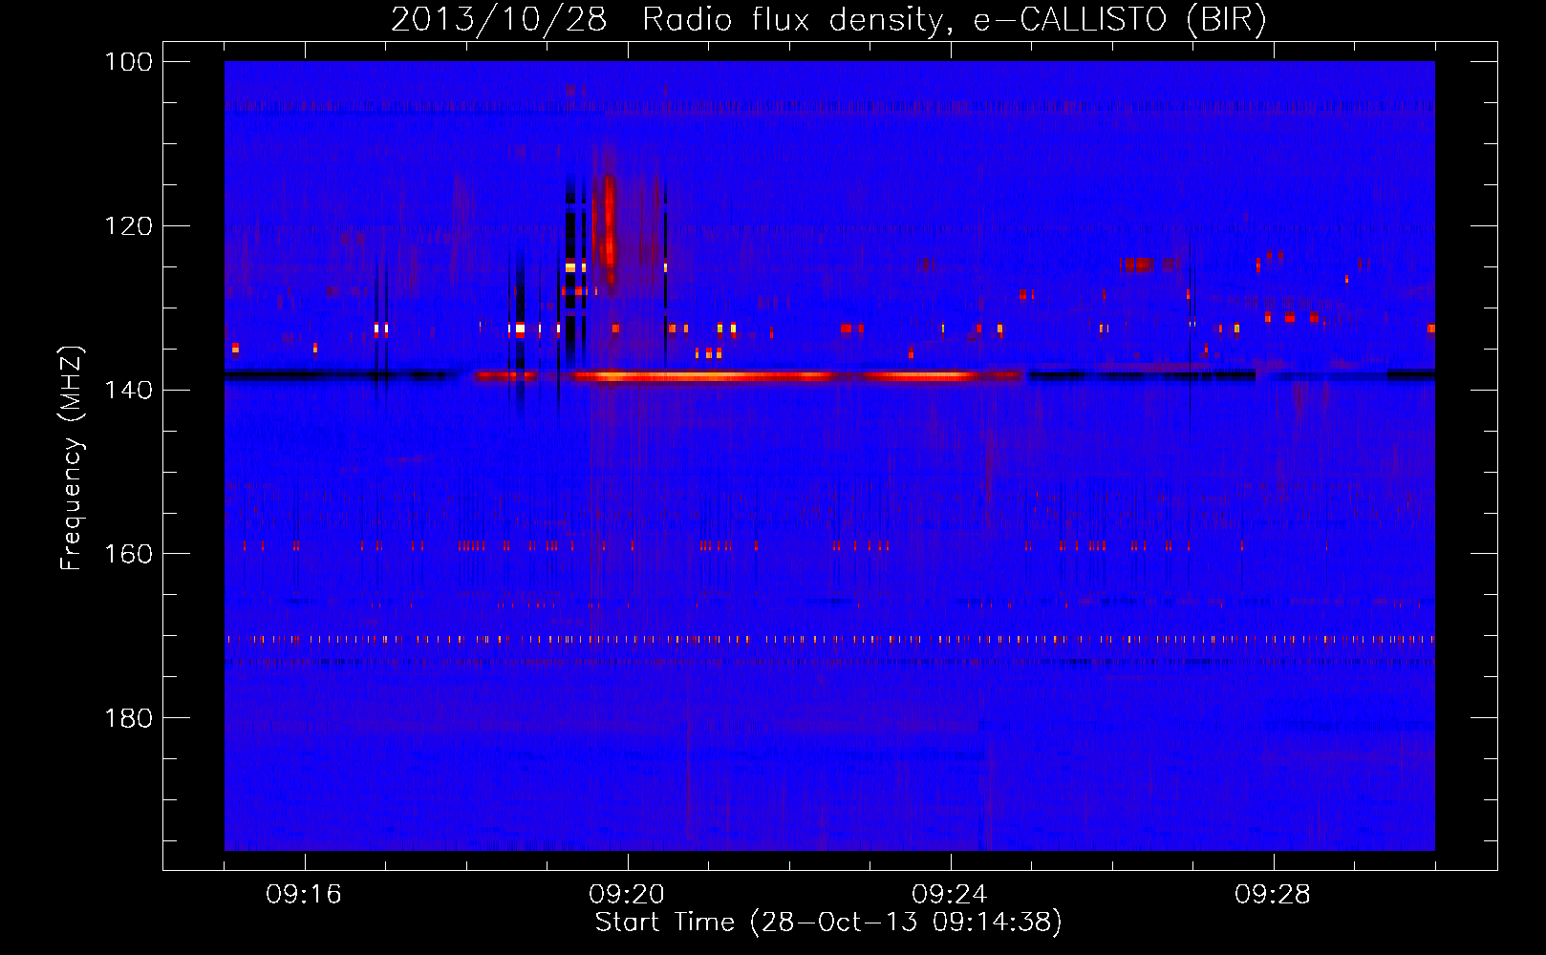Click the '09:16' time tick label

point(304,895)
